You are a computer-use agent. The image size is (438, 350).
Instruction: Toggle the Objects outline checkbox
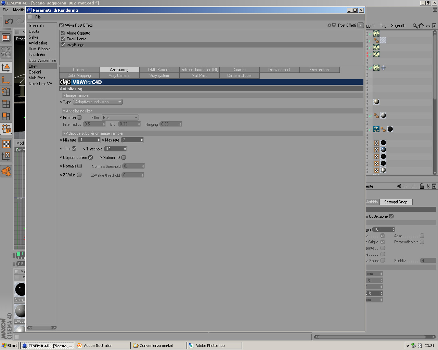click(x=90, y=158)
